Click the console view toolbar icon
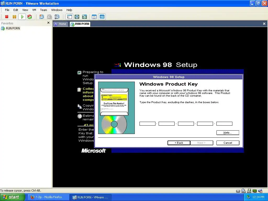Screen dimensions: 268x201 (x=102, y=17)
